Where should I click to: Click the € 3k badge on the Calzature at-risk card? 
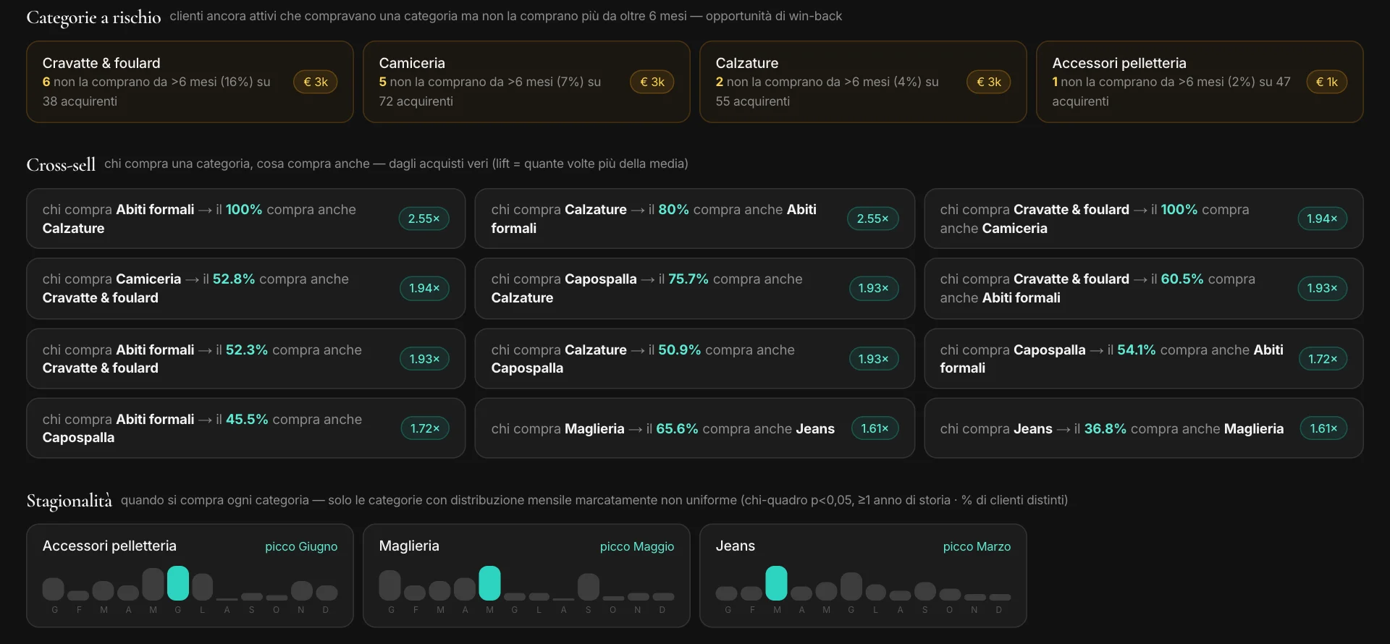pyautogui.click(x=989, y=82)
